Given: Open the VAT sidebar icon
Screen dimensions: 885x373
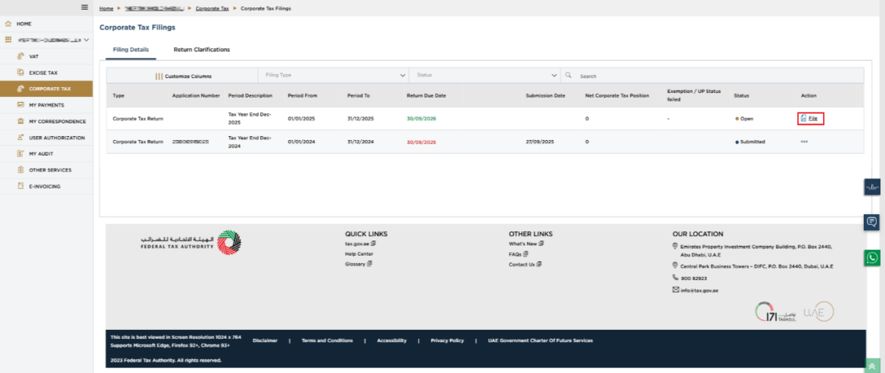Looking at the screenshot, I should [20, 57].
